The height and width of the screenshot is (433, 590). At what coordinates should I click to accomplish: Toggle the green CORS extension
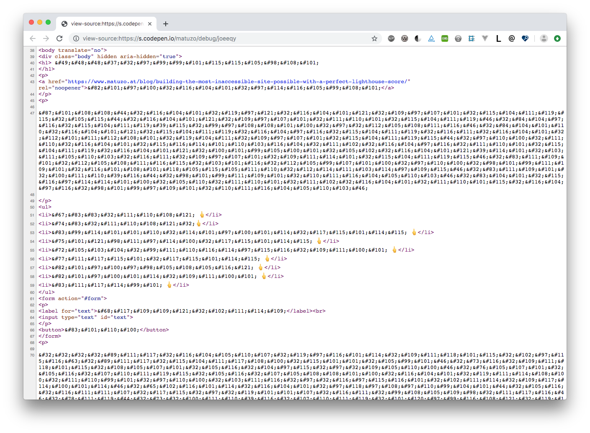445,38
